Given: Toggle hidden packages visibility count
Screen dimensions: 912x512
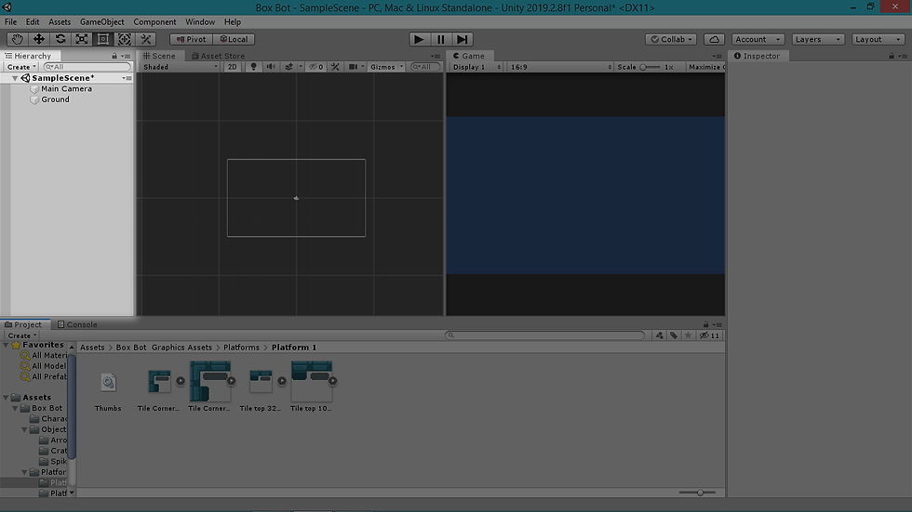Looking at the screenshot, I should [709, 335].
